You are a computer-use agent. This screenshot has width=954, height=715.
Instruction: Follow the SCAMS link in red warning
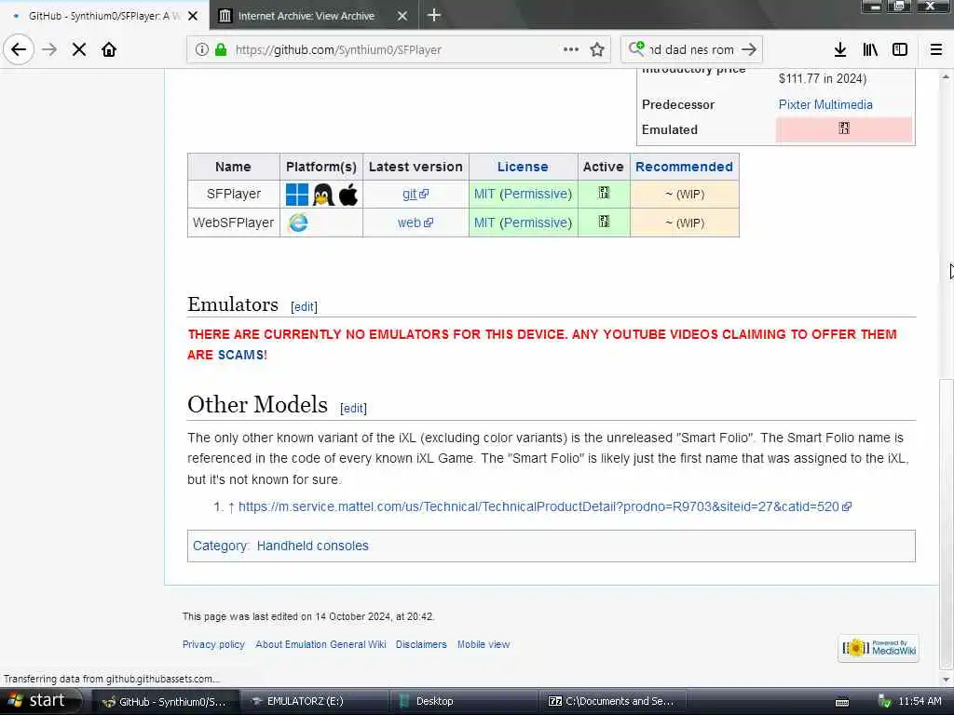tap(242, 355)
